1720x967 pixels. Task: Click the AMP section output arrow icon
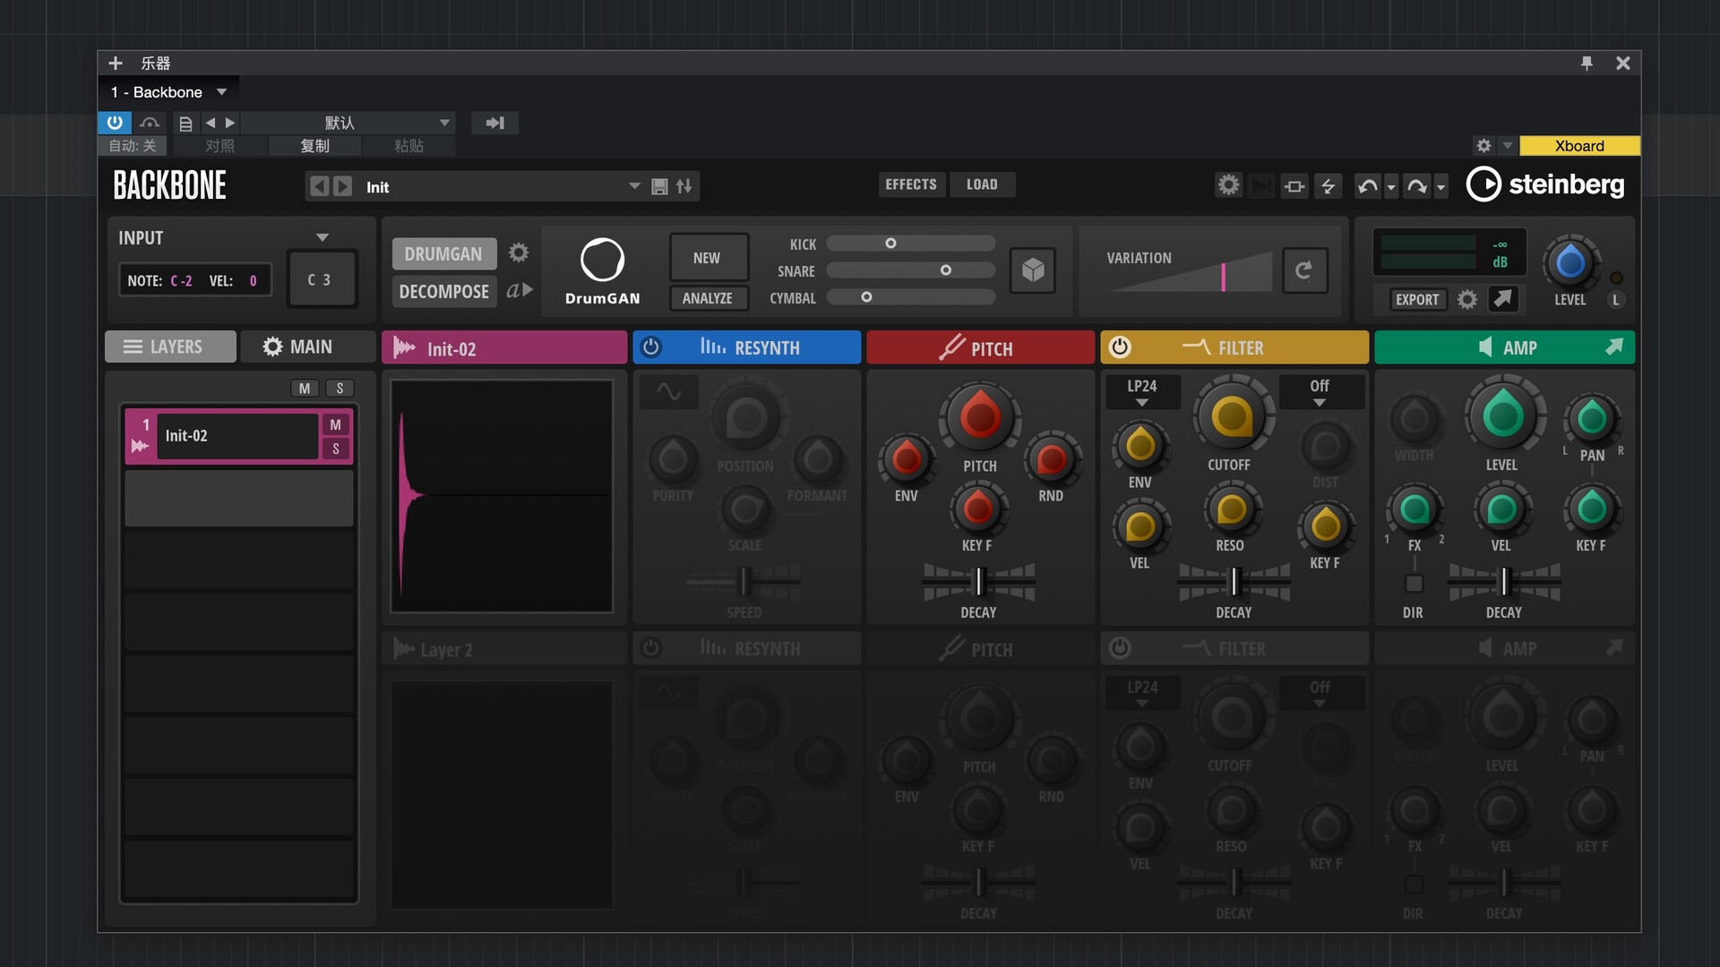tap(1613, 347)
